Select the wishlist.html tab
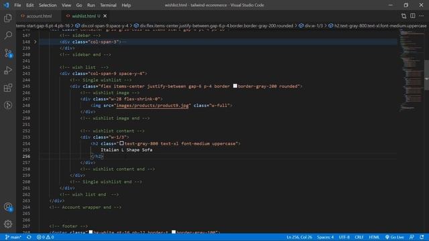Image resolution: width=429 pixels, height=241 pixels. pos(83,16)
